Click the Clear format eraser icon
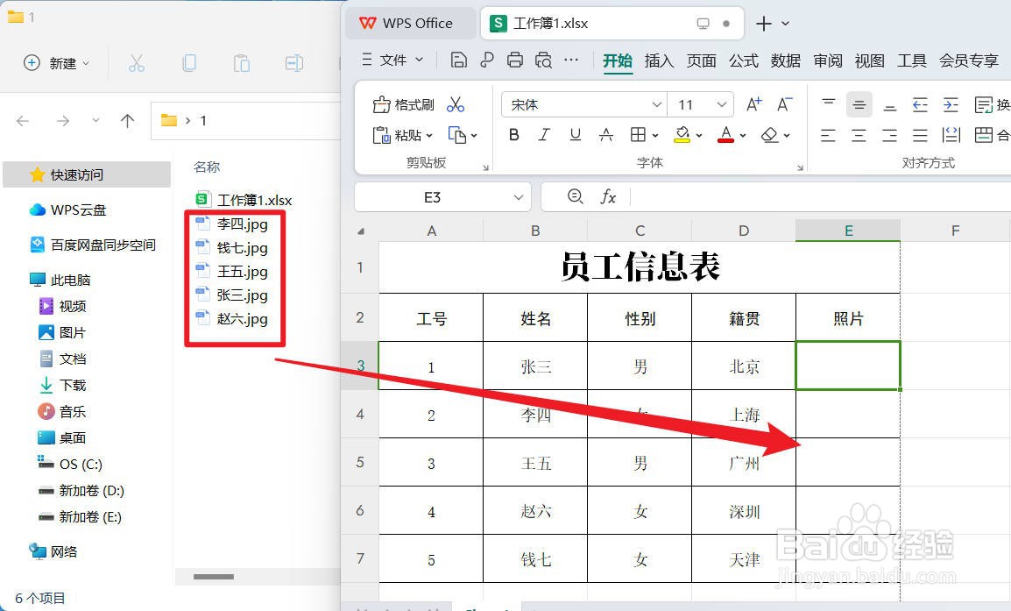Image resolution: width=1011 pixels, height=611 pixels. pos(769,134)
